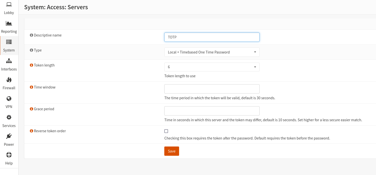Image resolution: width=376 pixels, height=175 pixels.
Task: Click the Help menu label
Action: pos(9,163)
